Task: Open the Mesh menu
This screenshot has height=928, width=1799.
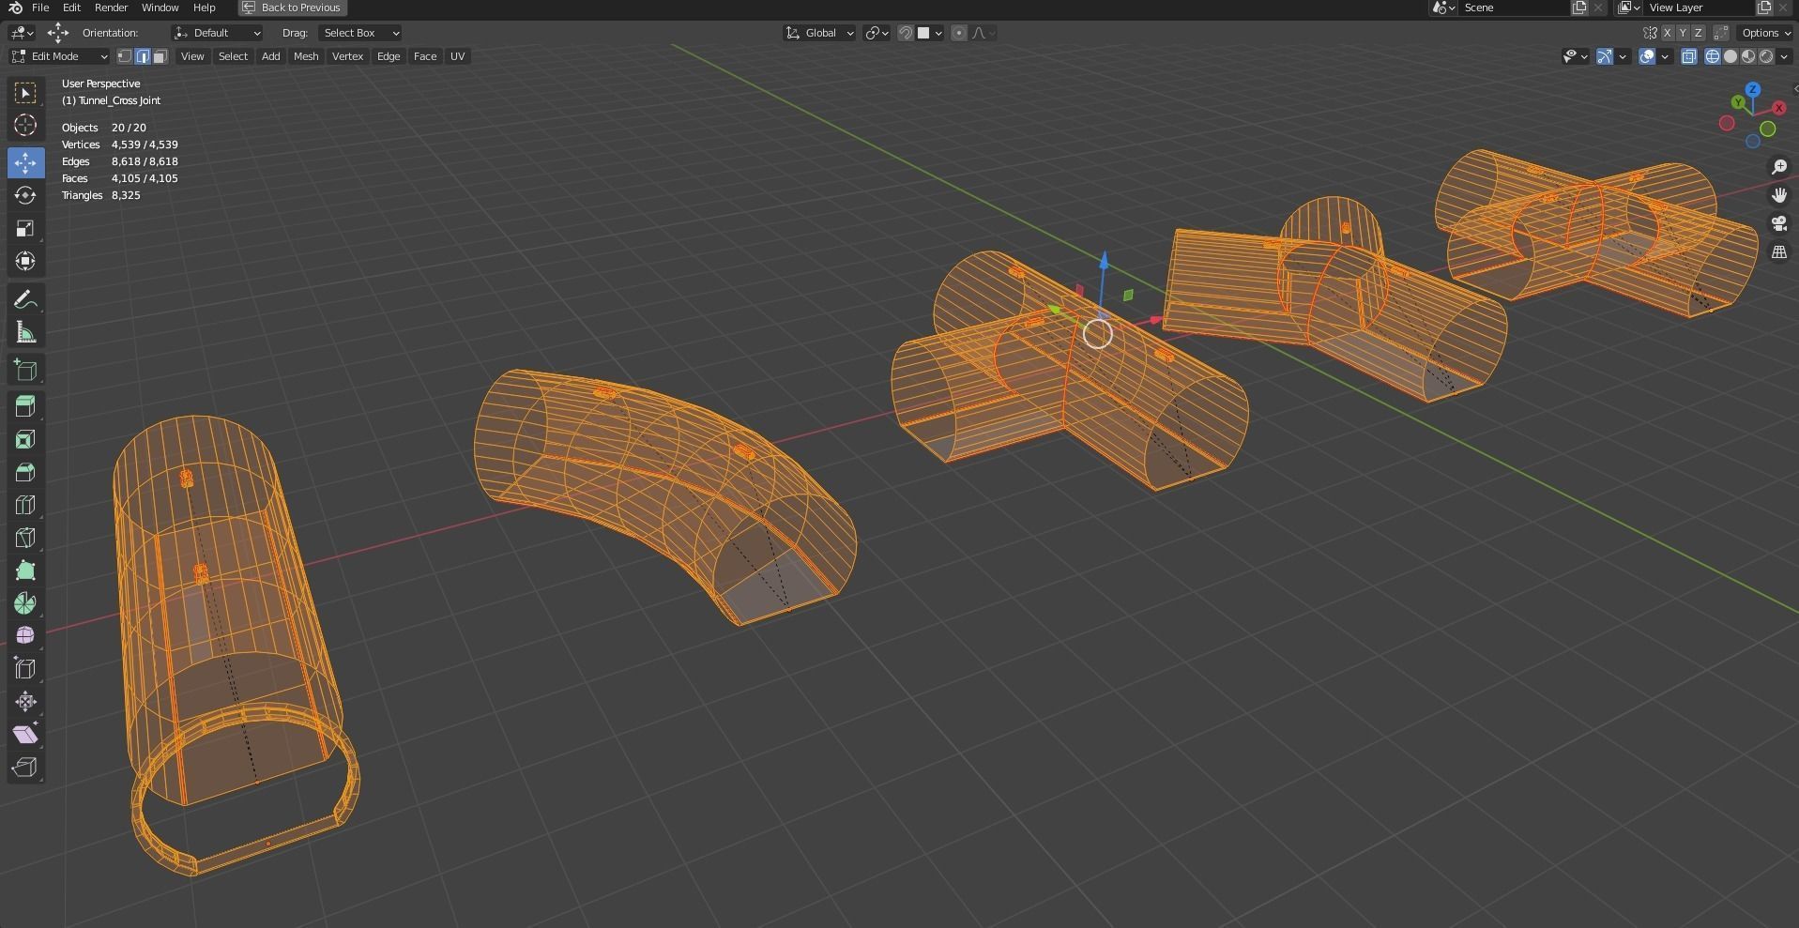Action: [306, 56]
